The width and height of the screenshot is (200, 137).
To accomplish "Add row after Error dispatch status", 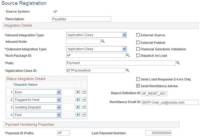I will 78,92.
